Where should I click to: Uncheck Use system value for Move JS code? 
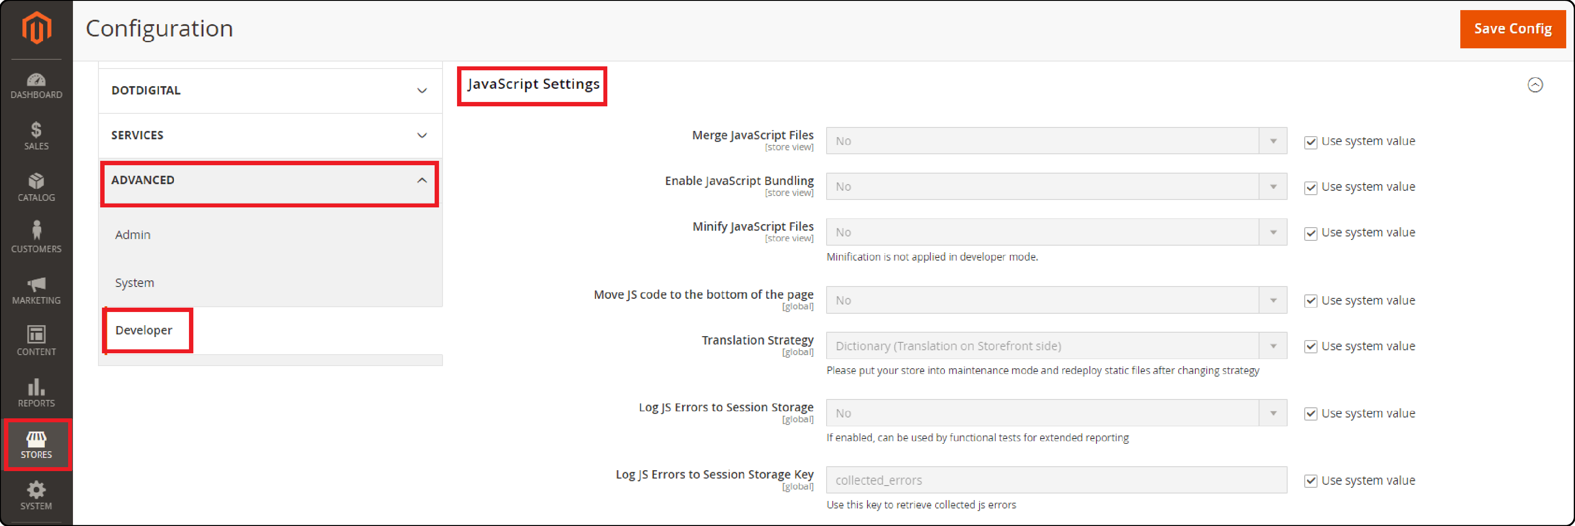coord(1310,301)
